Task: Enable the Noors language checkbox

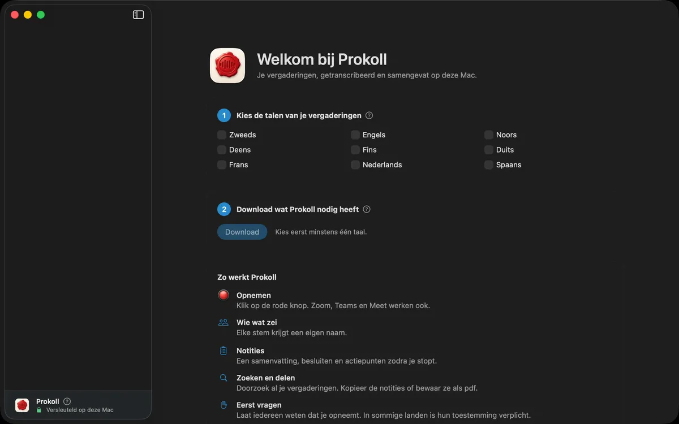Action: [489, 135]
